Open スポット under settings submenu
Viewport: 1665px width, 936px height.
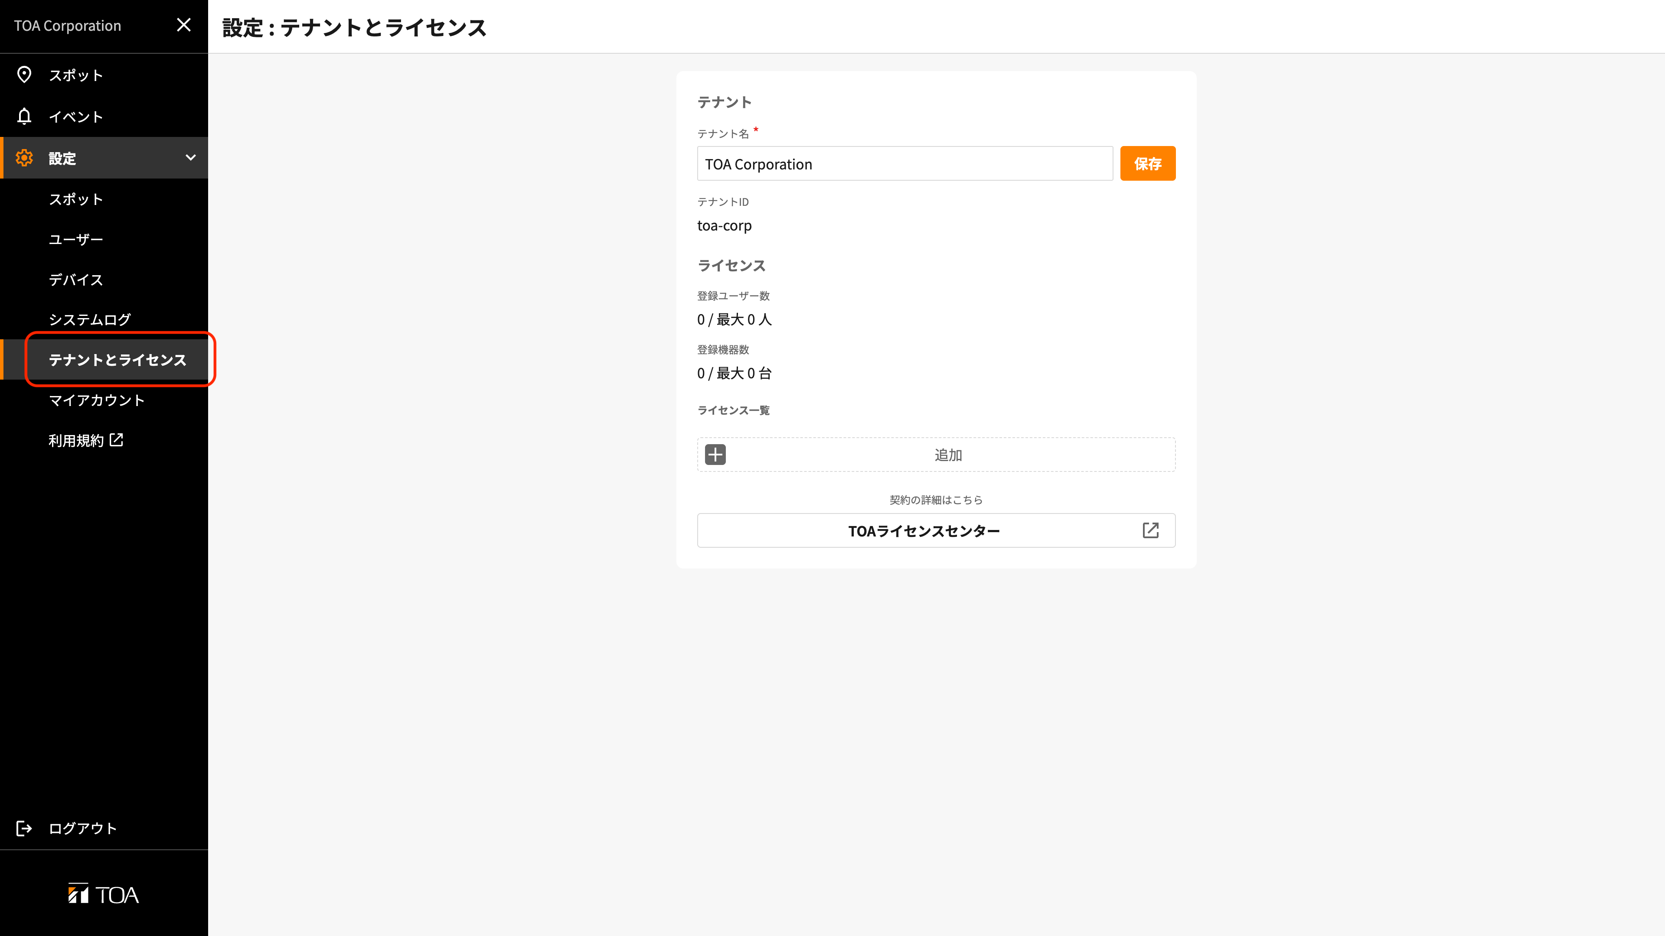click(x=104, y=199)
